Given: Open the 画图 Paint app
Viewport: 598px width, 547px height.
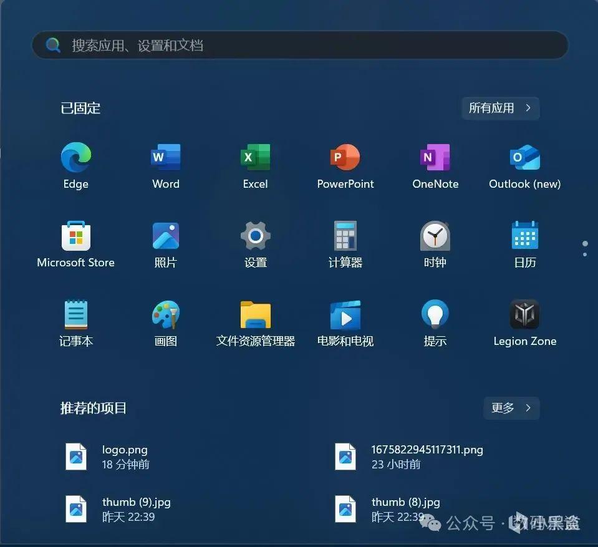Looking at the screenshot, I should click(x=165, y=314).
